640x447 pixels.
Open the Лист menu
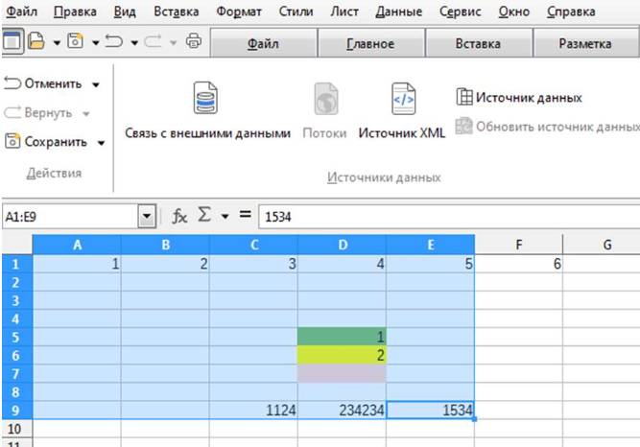344,12
